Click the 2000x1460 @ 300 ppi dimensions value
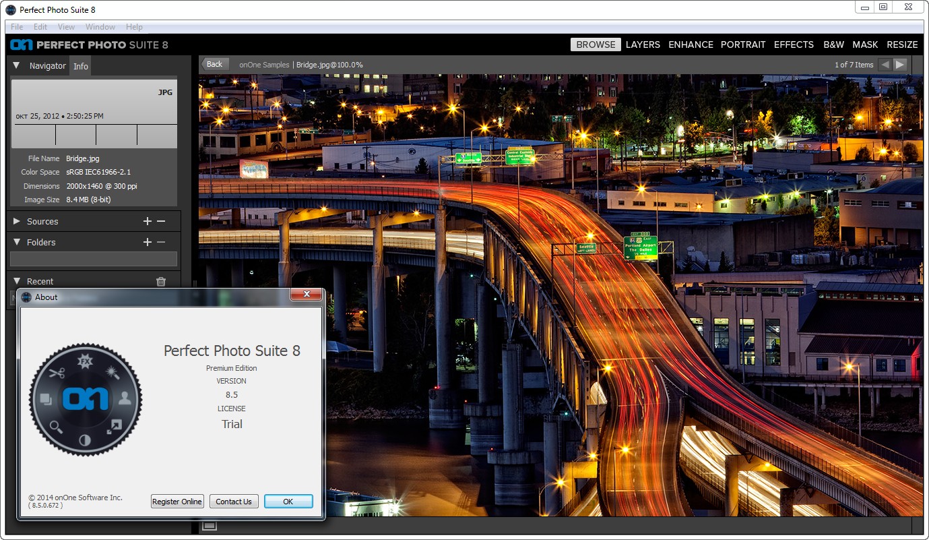 pos(102,186)
